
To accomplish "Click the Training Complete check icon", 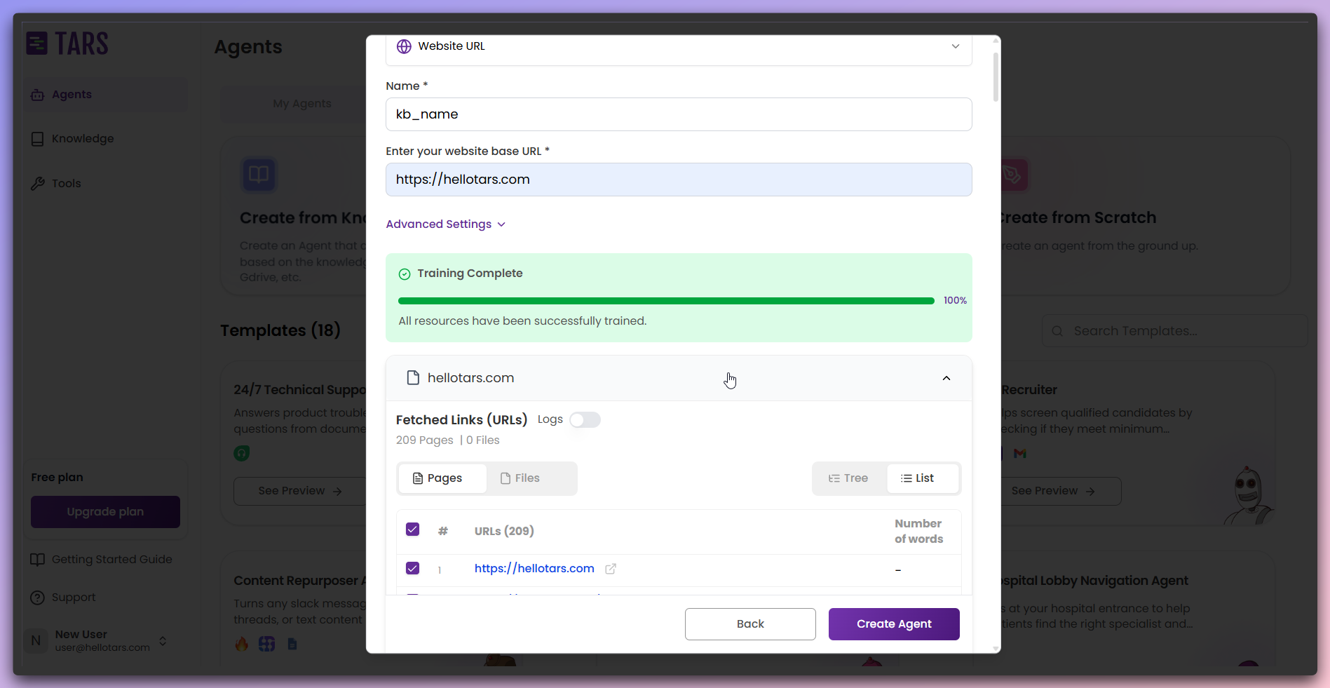I will [405, 274].
